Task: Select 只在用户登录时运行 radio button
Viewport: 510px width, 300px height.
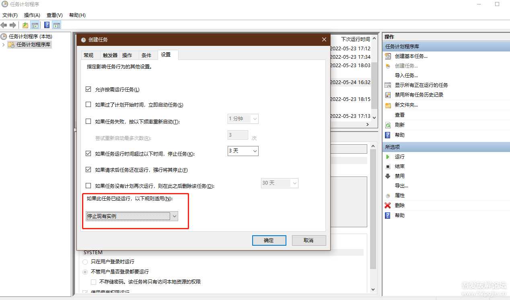Action: tap(85, 261)
